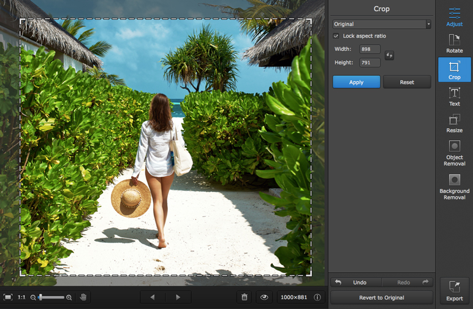Click Revert to Original

tap(381, 297)
